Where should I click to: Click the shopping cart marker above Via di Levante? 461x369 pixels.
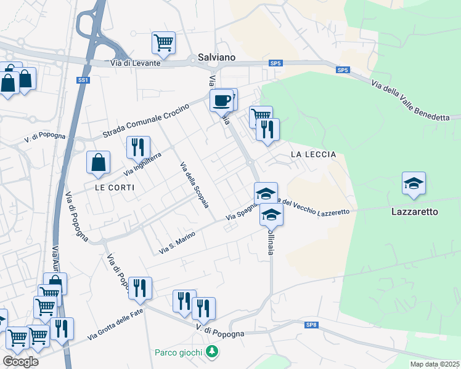point(164,45)
